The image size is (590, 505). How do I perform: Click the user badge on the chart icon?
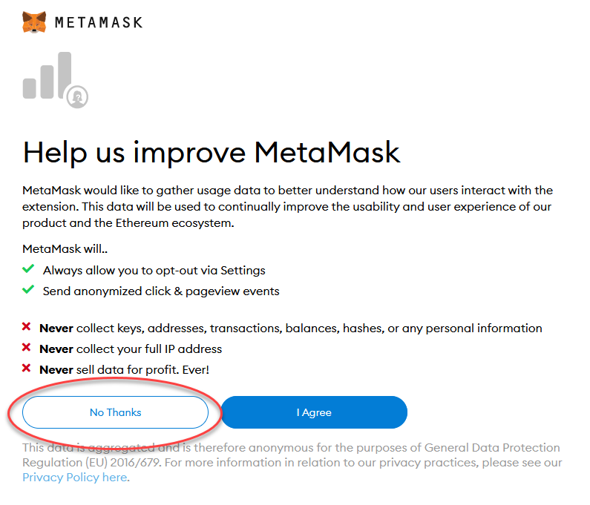tap(77, 97)
